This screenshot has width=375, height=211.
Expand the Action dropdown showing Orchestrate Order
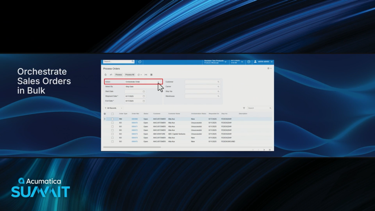pos(158,82)
